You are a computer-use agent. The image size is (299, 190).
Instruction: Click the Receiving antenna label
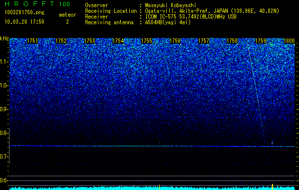pos(109,22)
